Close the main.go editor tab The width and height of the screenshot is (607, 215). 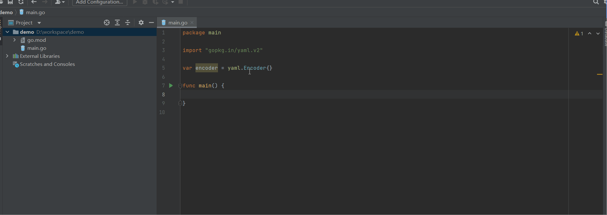[x=192, y=22]
